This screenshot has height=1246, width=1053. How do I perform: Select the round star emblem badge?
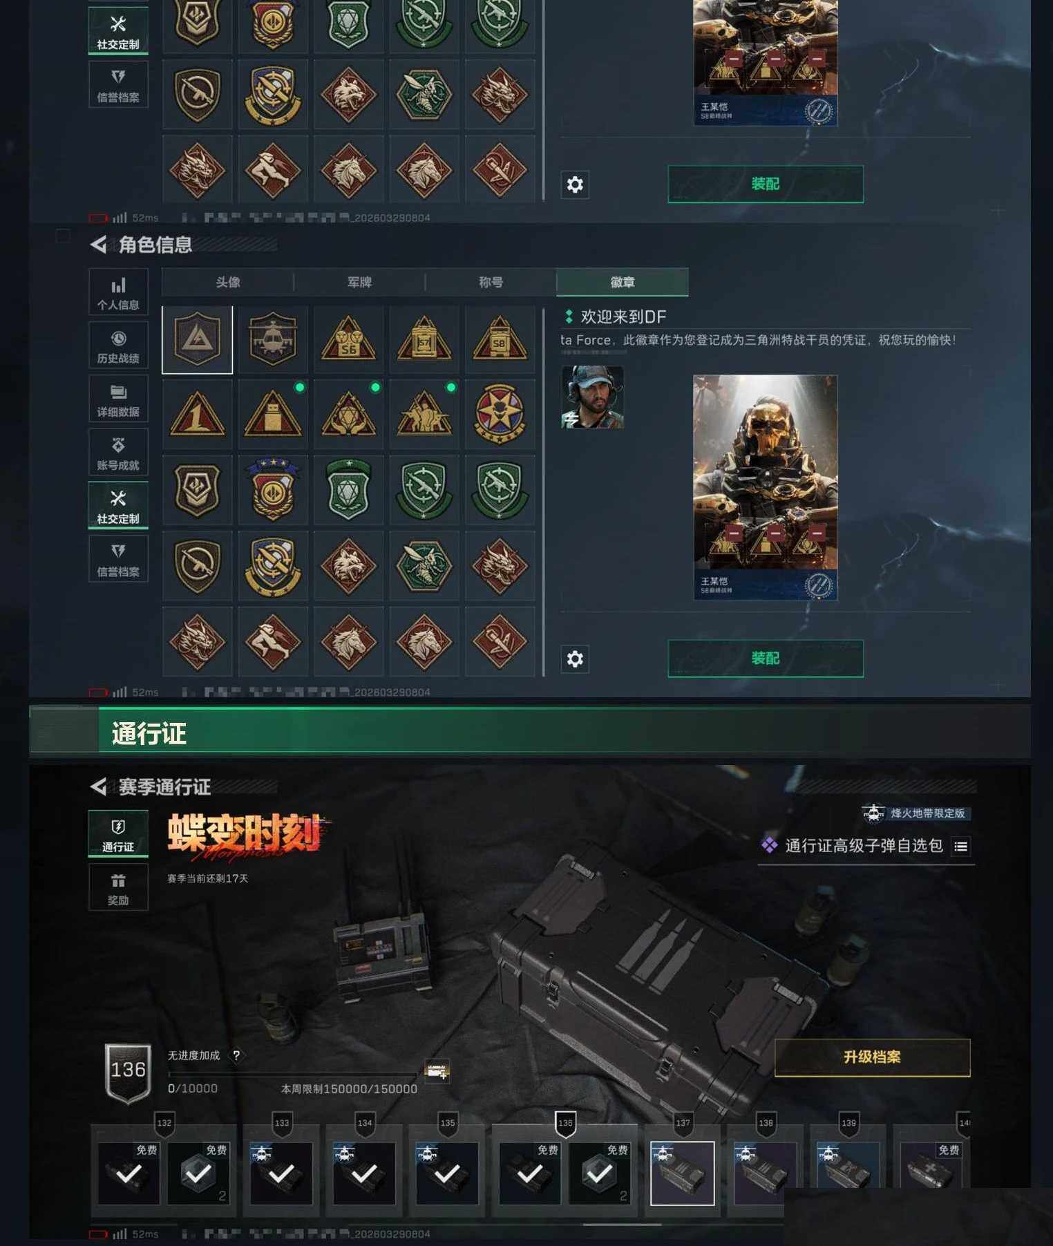coord(500,415)
